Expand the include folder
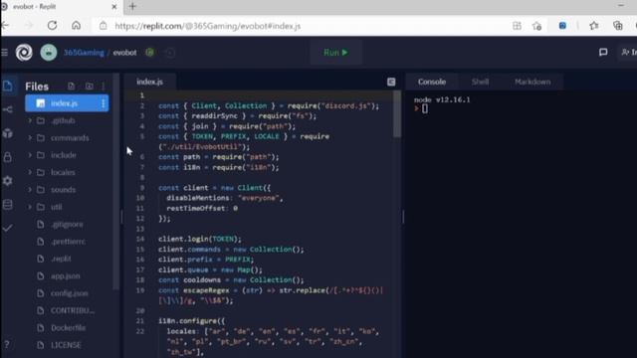 coord(30,155)
